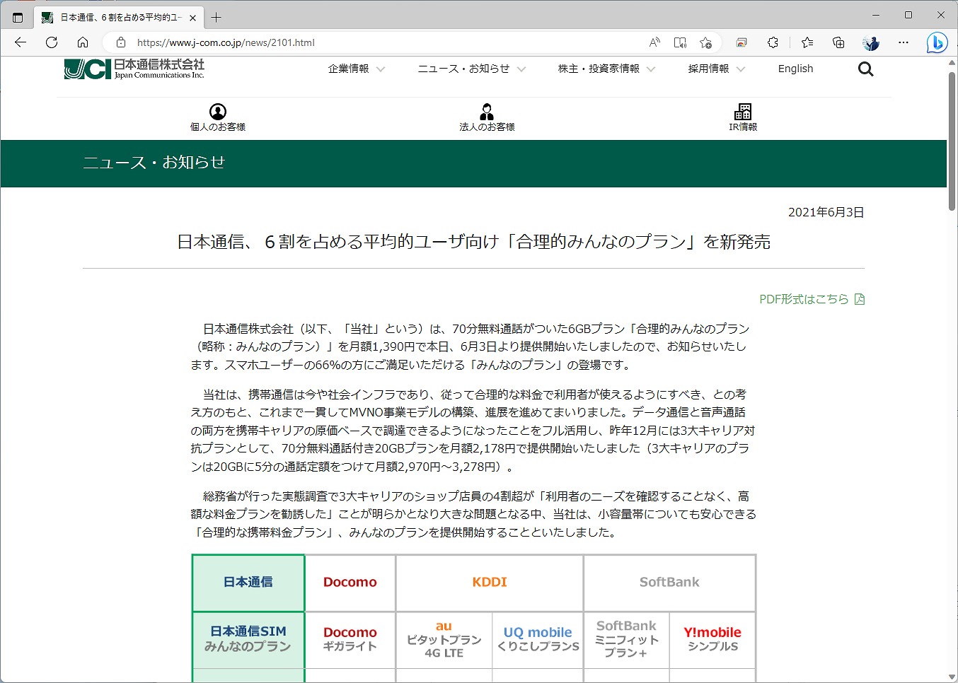Click the scrollbar down arrow
The image size is (958, 683).
click(952, 677)
